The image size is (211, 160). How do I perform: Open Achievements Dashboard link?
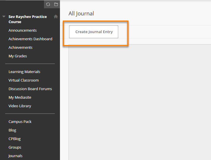31,39
